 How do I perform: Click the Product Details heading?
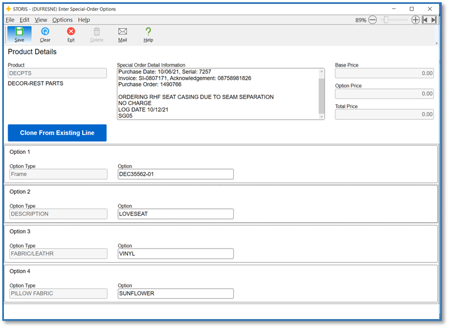coord(32,52)
